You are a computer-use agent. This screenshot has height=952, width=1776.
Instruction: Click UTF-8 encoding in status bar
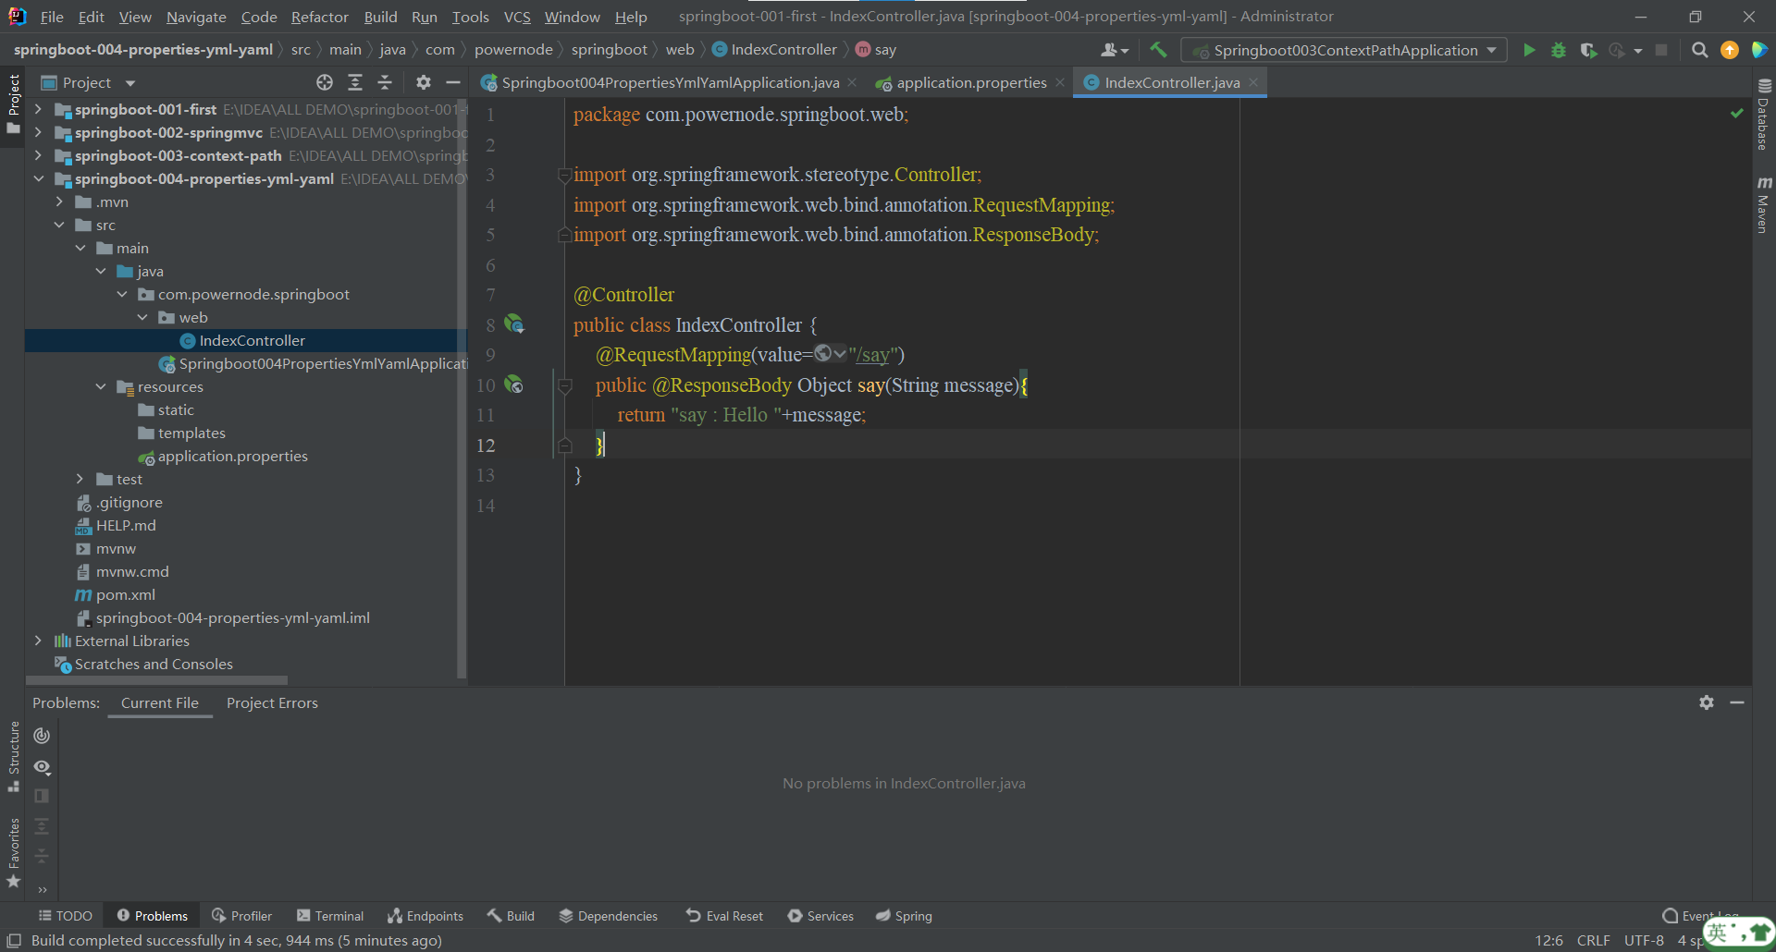tap(1644, 940)
